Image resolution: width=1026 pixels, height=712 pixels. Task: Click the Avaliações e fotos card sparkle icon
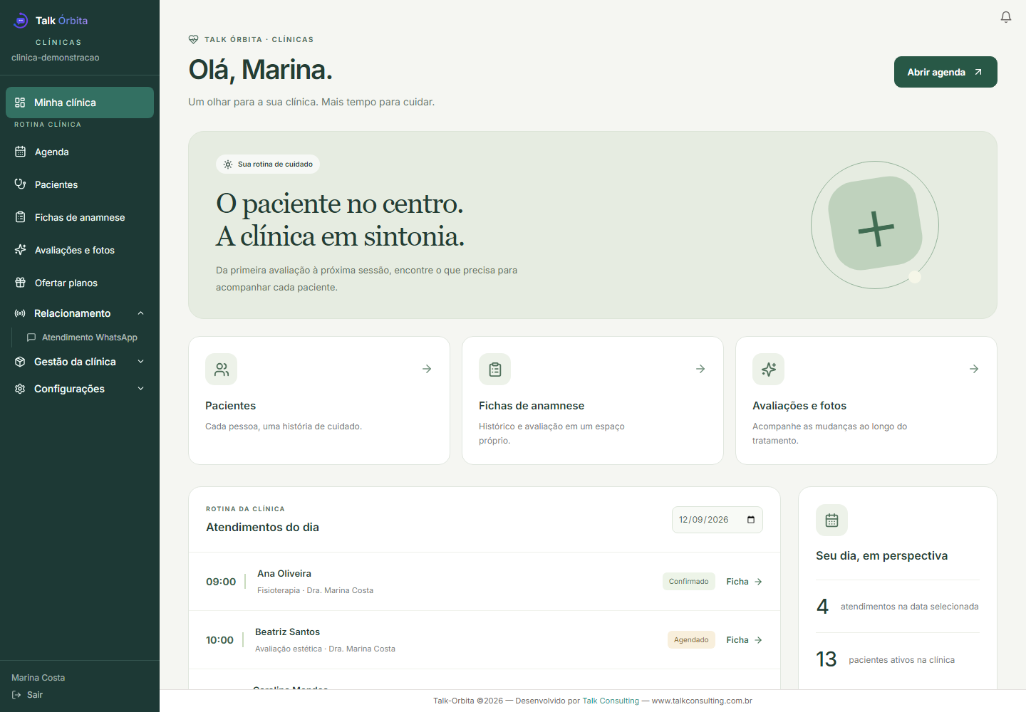tap(769, 370)
